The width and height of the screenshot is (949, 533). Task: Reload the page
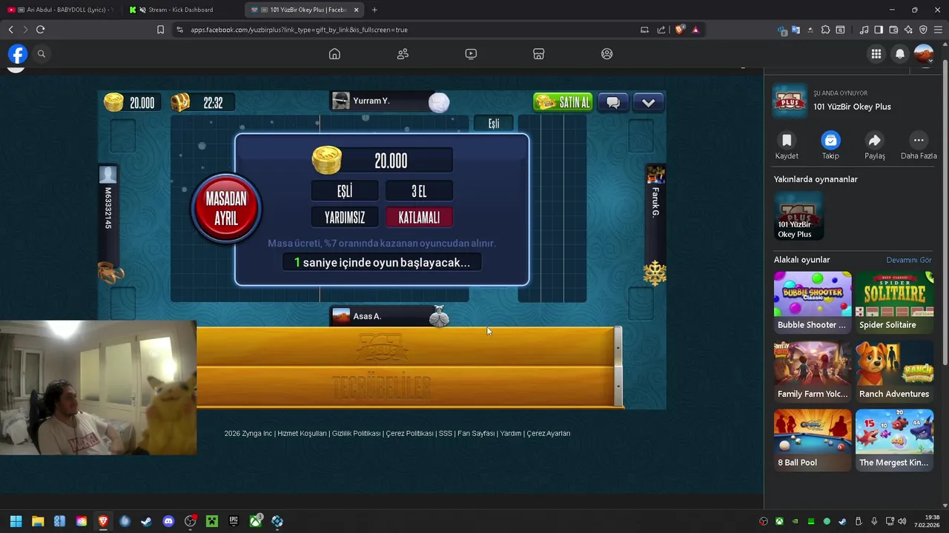coord(40,30)
